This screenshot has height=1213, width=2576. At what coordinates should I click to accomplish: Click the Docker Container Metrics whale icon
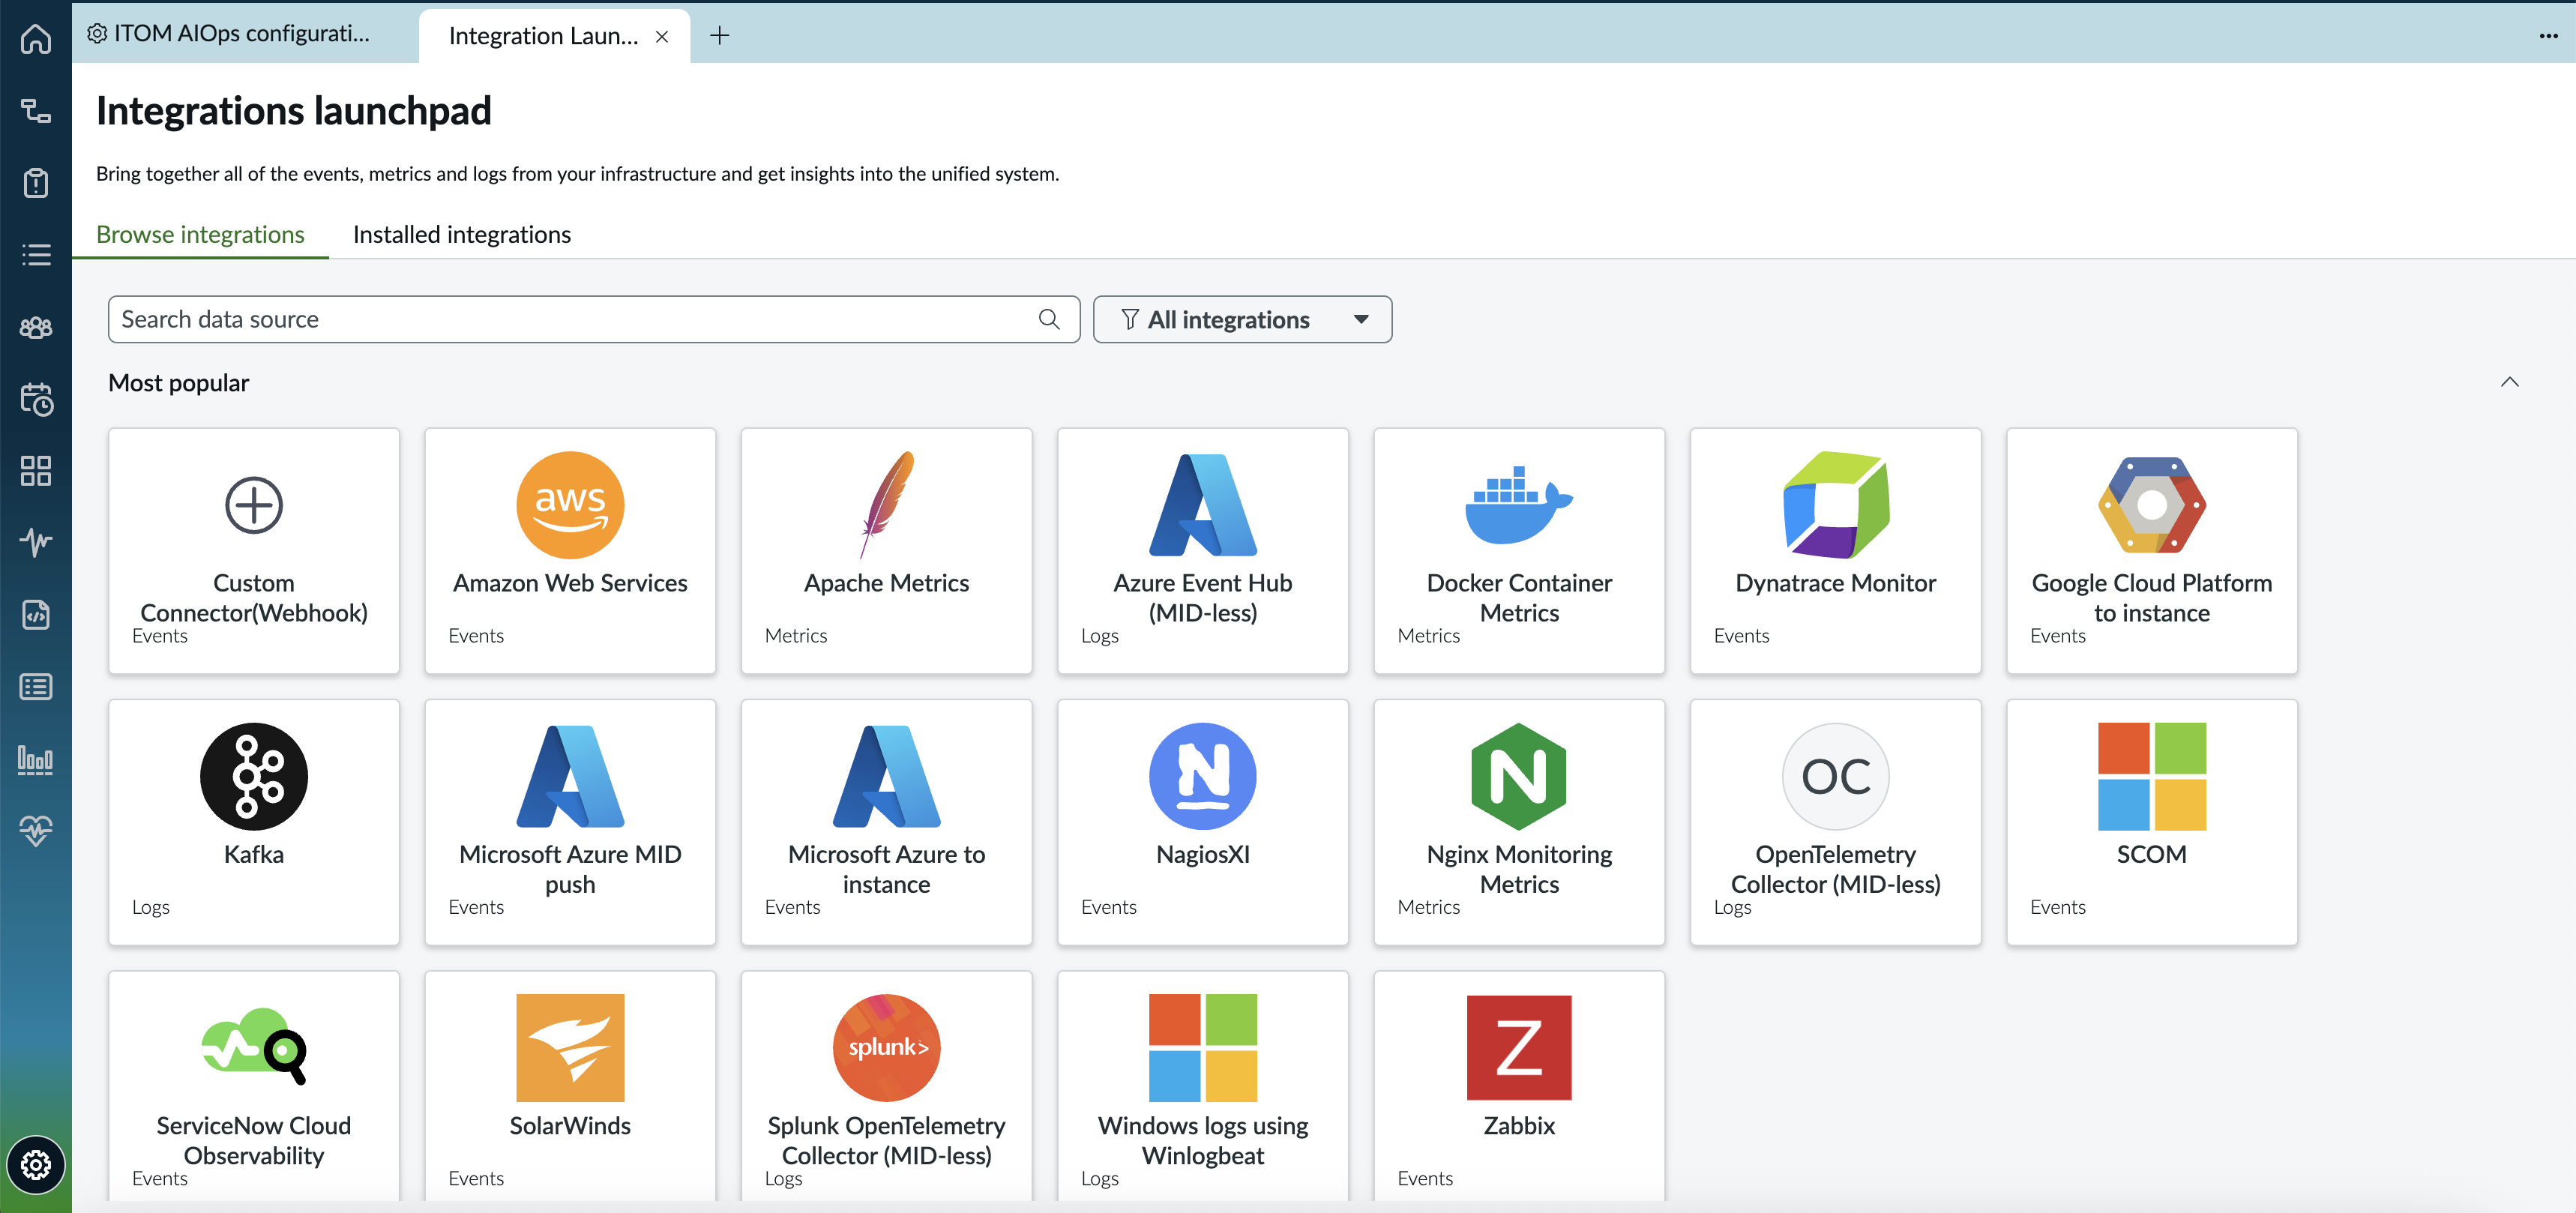point(1519,505)
